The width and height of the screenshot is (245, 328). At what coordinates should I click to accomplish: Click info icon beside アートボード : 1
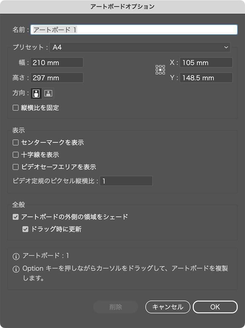pyautogui.click(x=16, y=256)
